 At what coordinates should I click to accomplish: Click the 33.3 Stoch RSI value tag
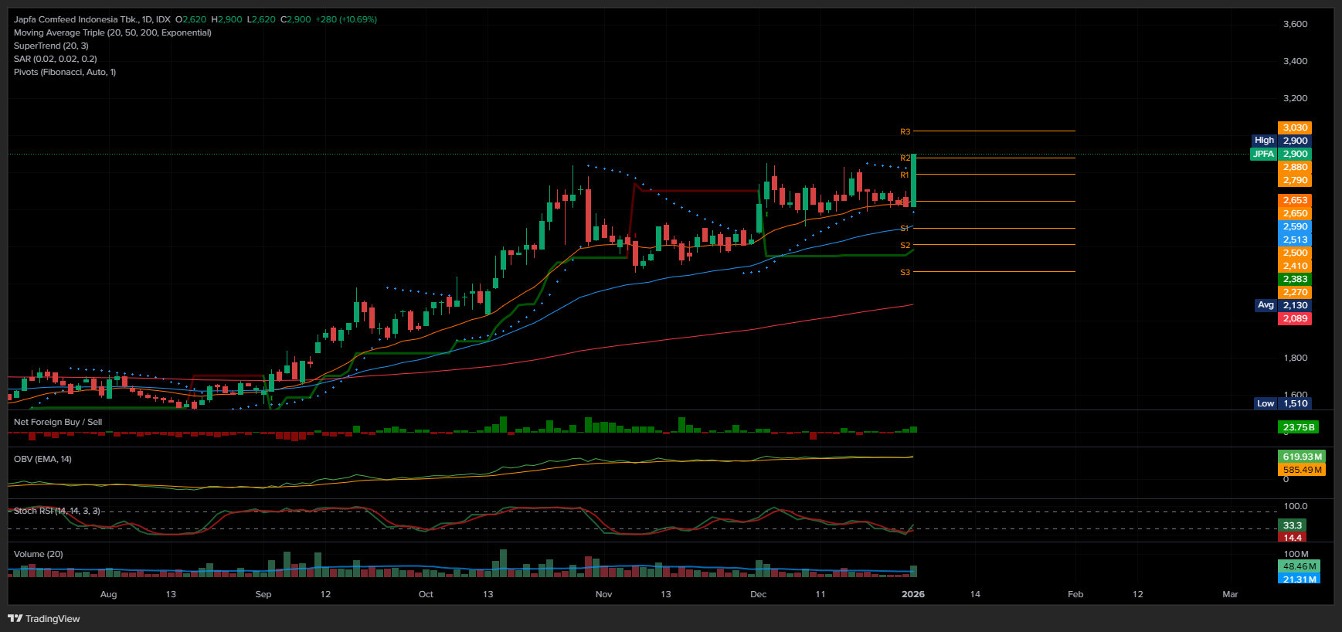click(1293, 525)
